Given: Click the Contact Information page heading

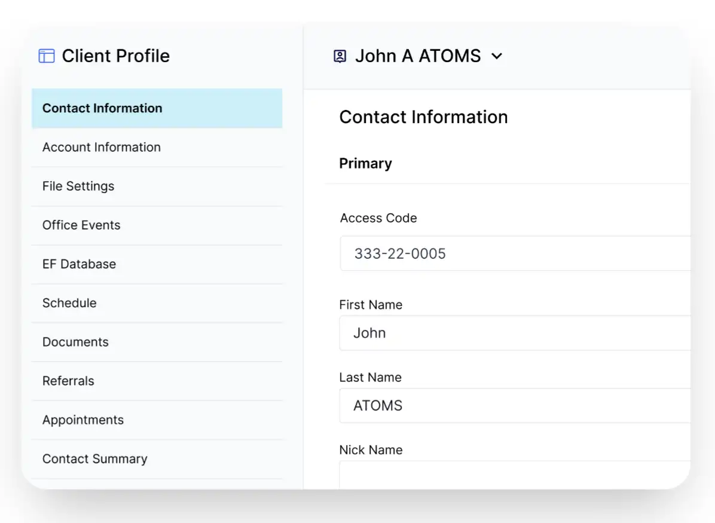Looking at the screenshot, I should (424, 117).
